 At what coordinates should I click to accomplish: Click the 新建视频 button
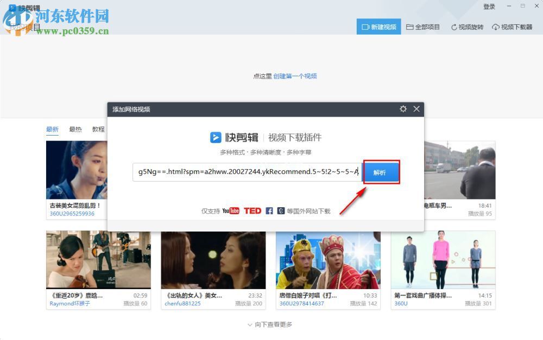click(379, 27)
